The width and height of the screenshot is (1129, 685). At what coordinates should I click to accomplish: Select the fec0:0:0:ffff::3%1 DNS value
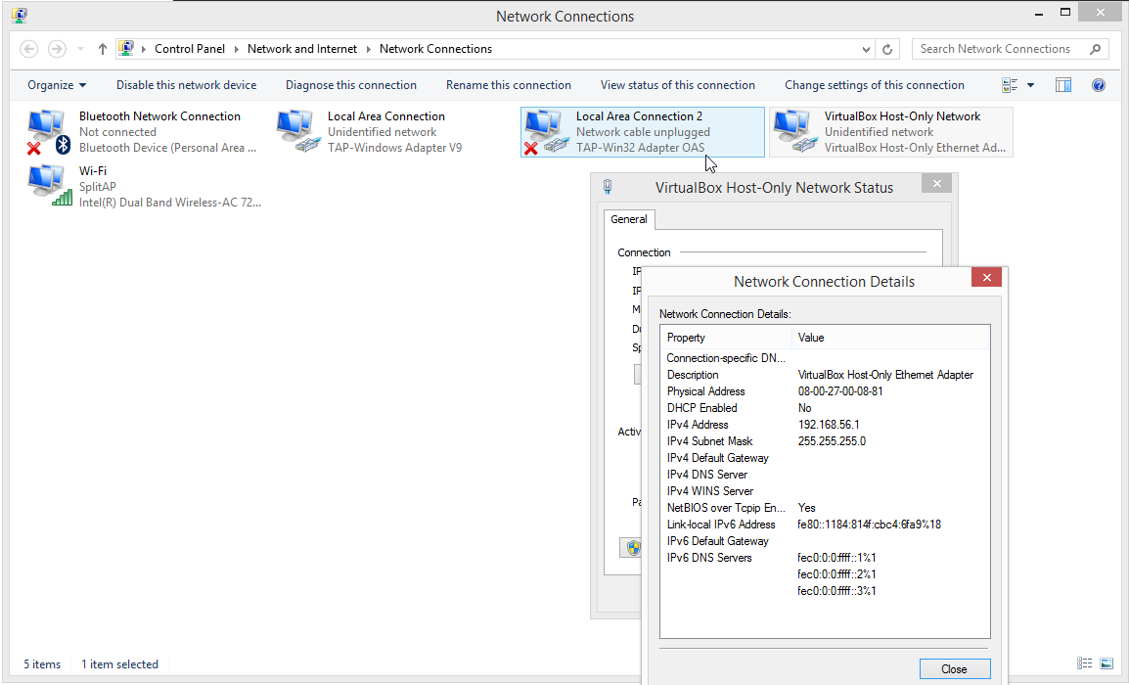coord(836,591)
